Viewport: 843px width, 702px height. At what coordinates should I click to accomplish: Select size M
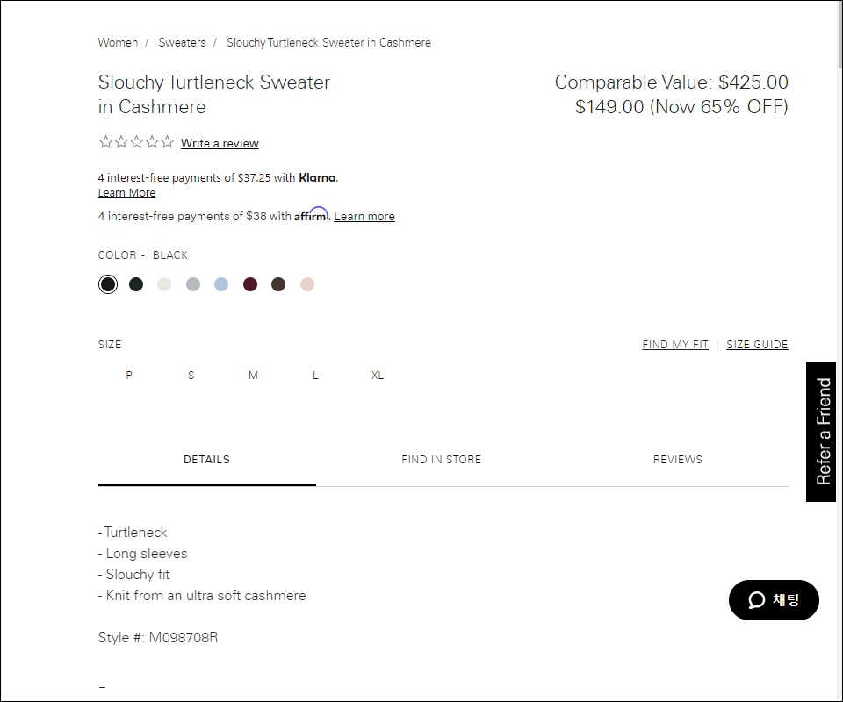click(253, 376)
